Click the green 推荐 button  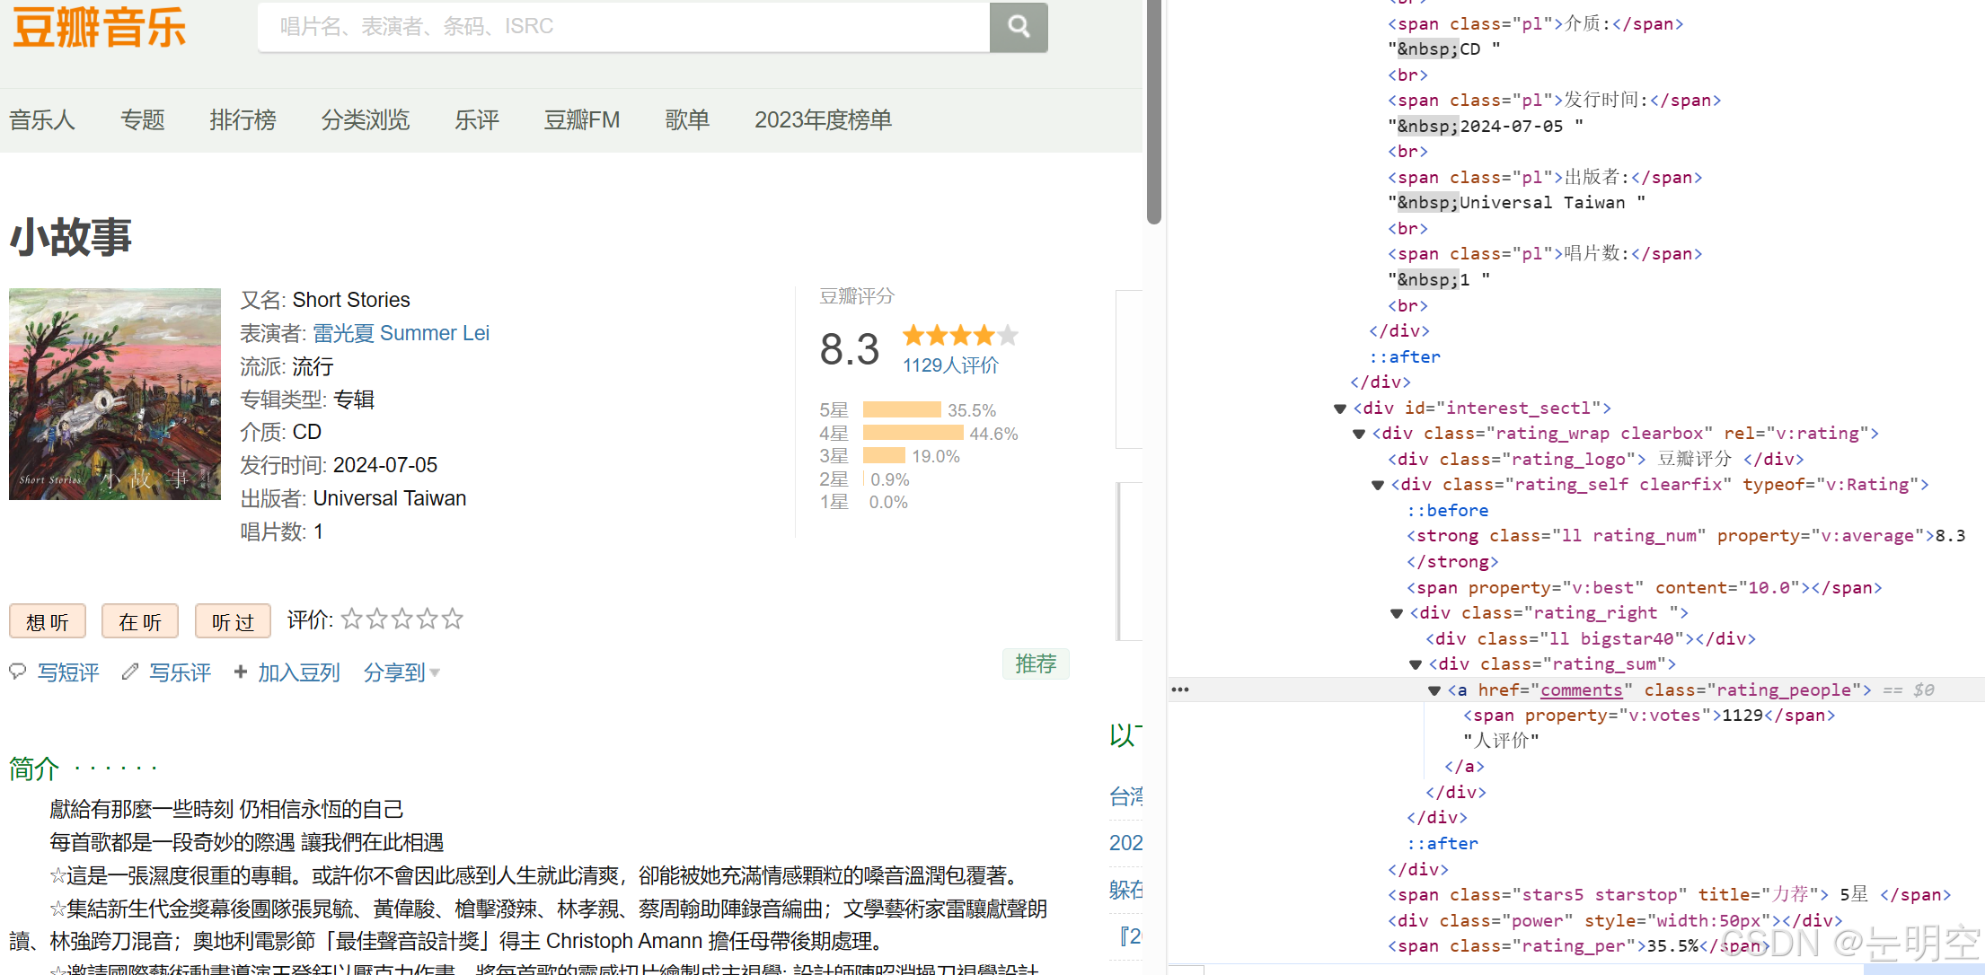pos(1036,664)
